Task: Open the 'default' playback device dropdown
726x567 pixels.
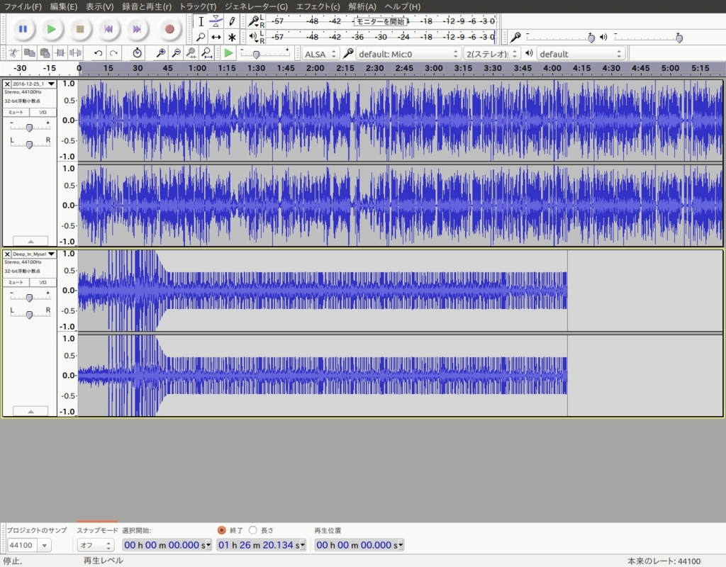Action: point(581,54)
